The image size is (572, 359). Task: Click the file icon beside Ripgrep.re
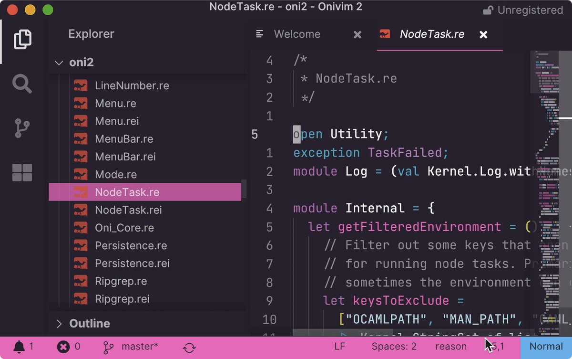pos(81,281)
